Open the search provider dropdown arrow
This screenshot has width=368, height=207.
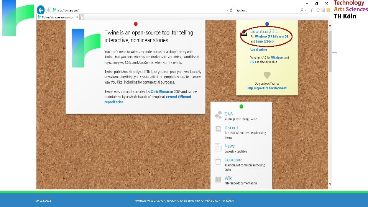click(x=305, y=10)
